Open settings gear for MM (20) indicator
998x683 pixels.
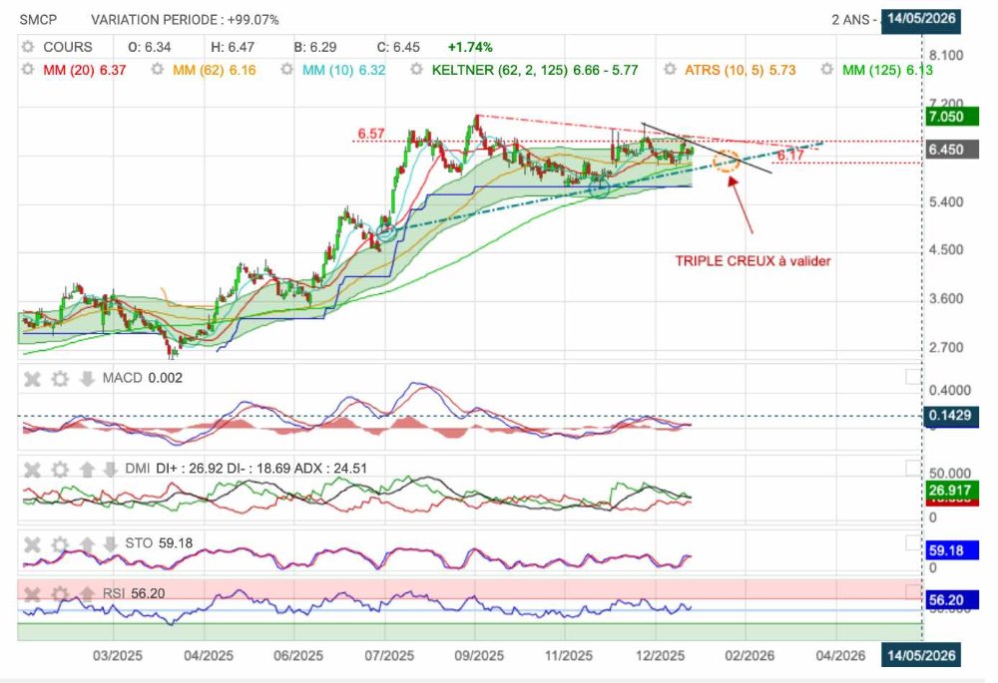coord(27,70)
